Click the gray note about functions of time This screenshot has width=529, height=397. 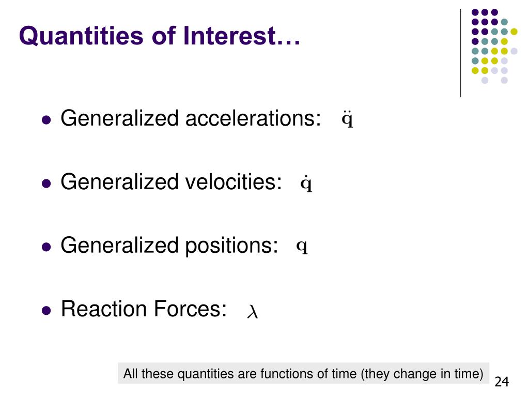point(303,373)
